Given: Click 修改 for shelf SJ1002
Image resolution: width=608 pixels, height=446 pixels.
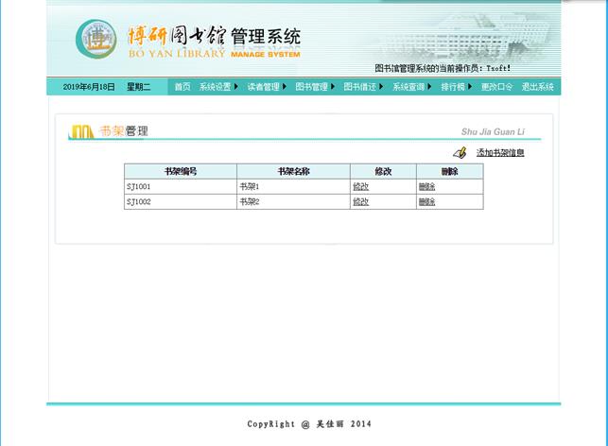Looking at the screenshot, I should tap(361, 202).
